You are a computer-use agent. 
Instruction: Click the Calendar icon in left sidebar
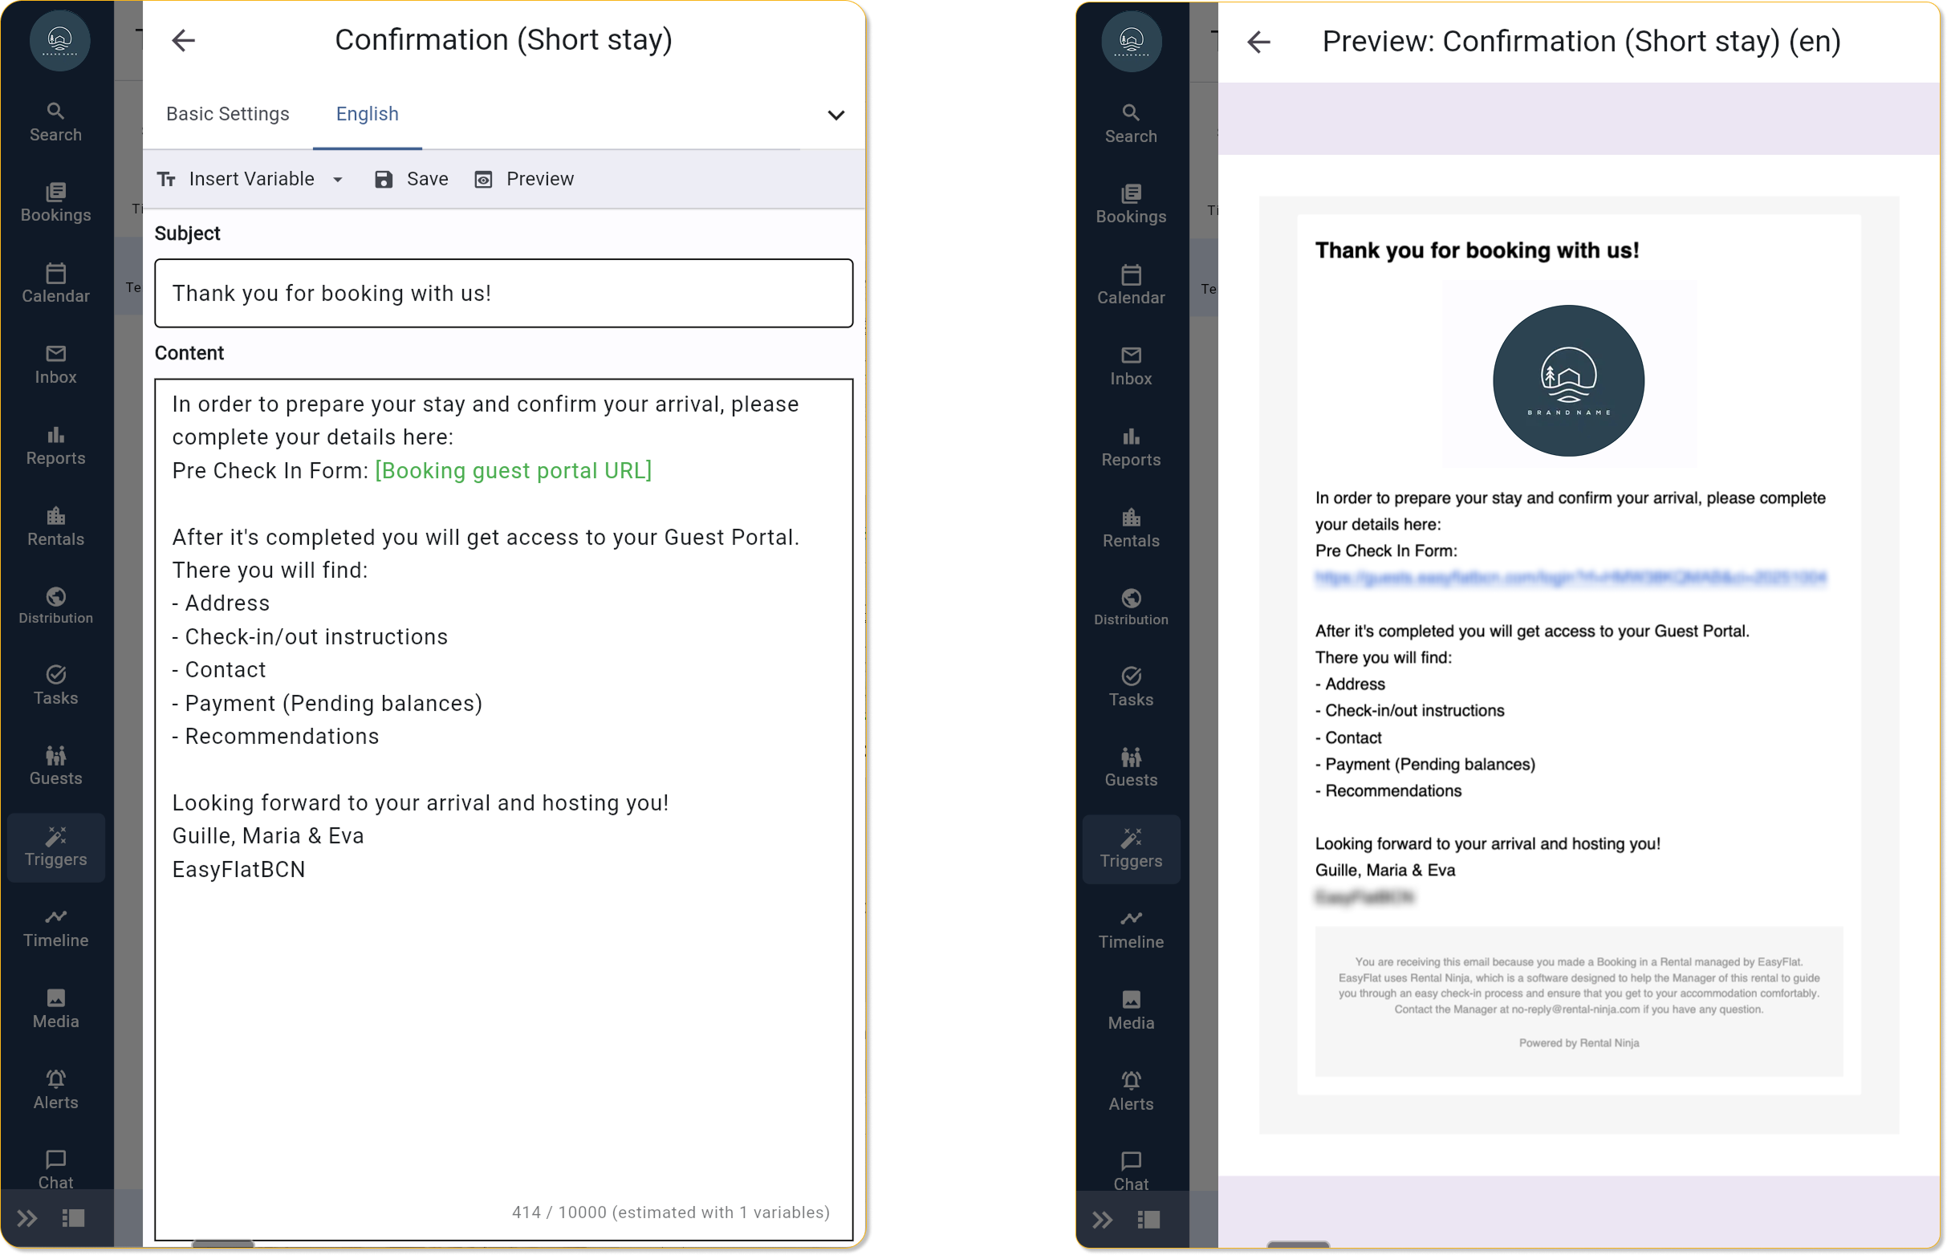point(55,273)
